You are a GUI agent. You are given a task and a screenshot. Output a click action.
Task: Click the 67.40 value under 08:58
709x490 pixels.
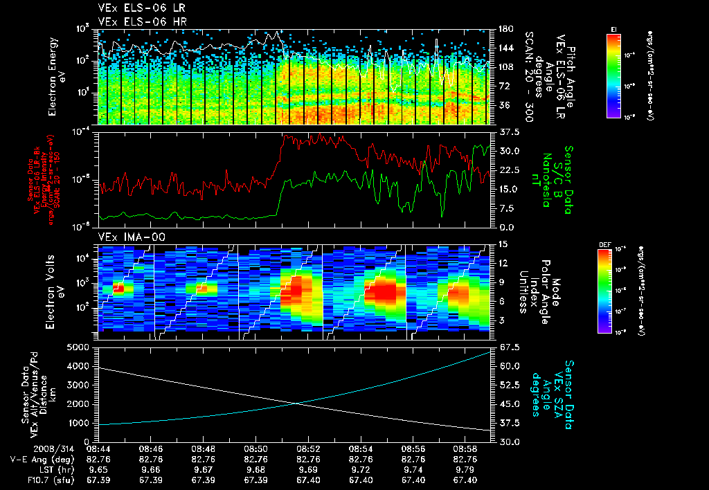(465, 480)
